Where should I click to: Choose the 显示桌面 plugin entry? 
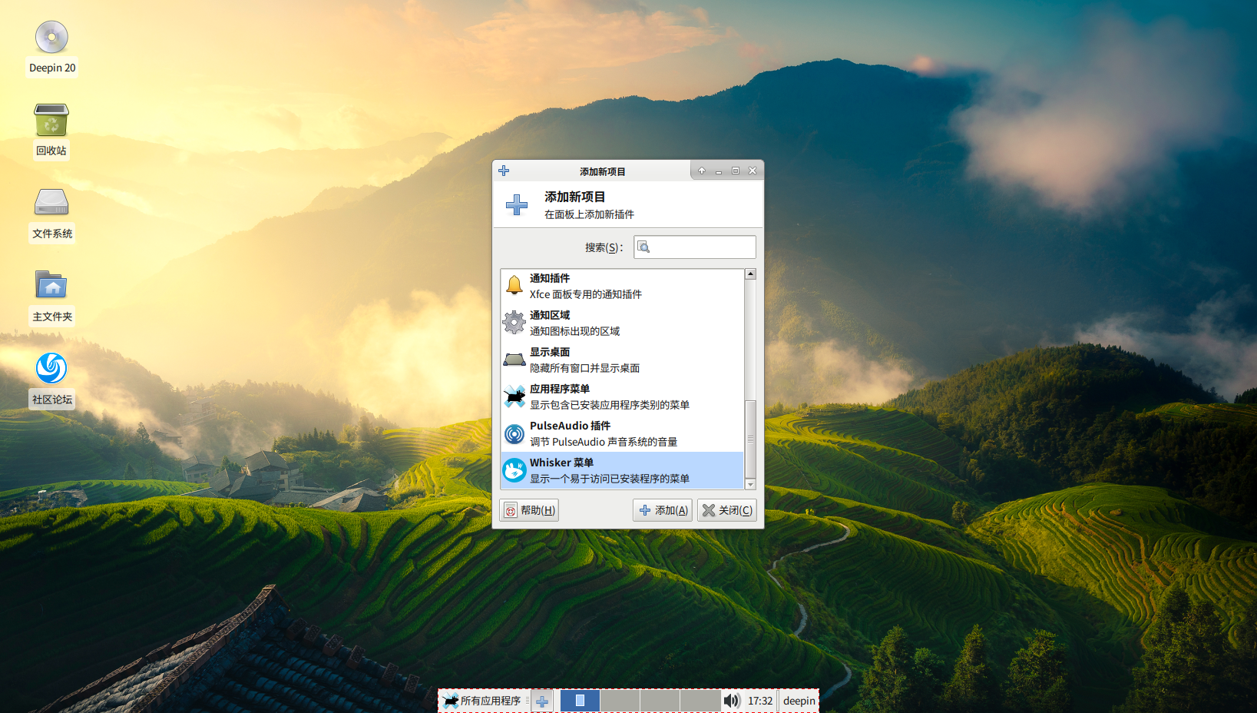click(x=622, y=360)
